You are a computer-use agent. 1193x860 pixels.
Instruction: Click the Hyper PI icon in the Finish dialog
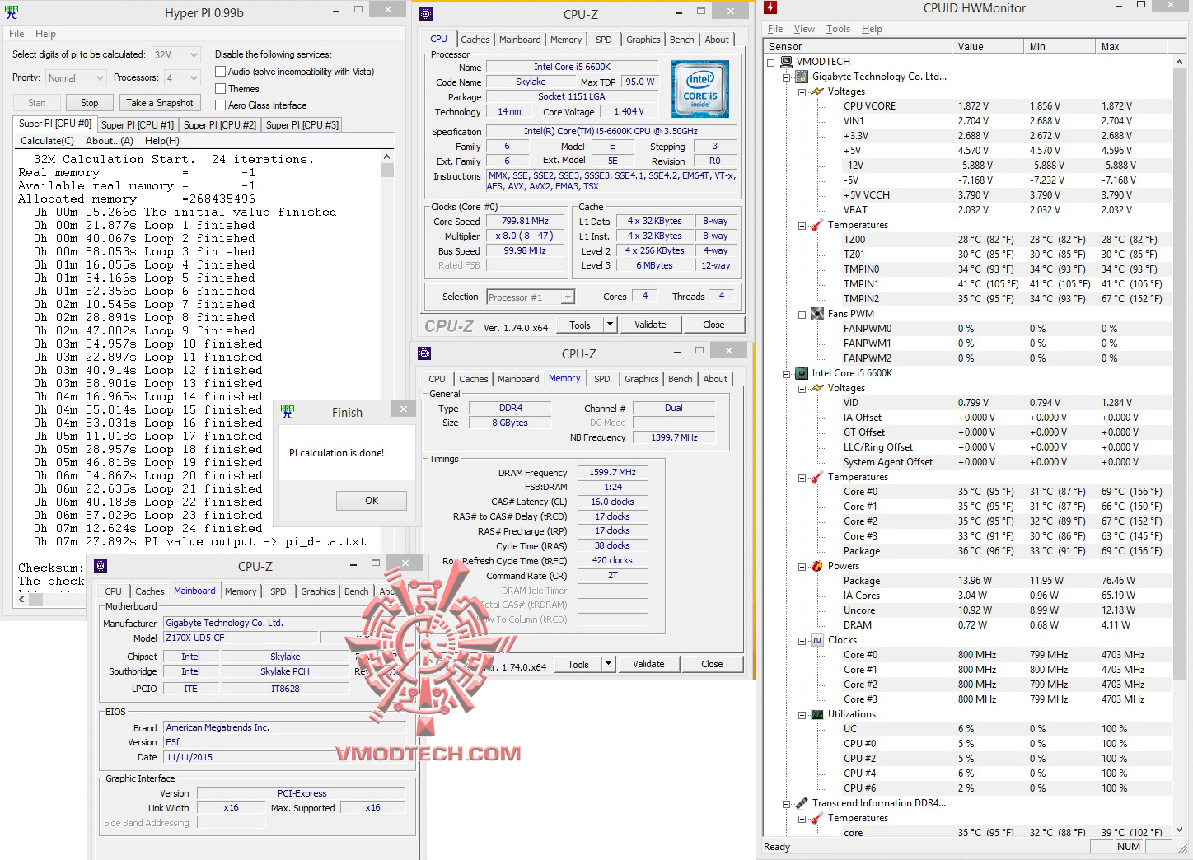(x=288, y=412)
